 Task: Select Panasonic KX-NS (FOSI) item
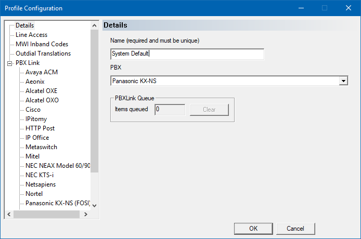tap(58, 203)
